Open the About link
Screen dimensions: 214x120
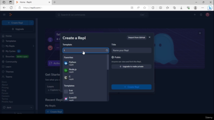pos(5,85)
